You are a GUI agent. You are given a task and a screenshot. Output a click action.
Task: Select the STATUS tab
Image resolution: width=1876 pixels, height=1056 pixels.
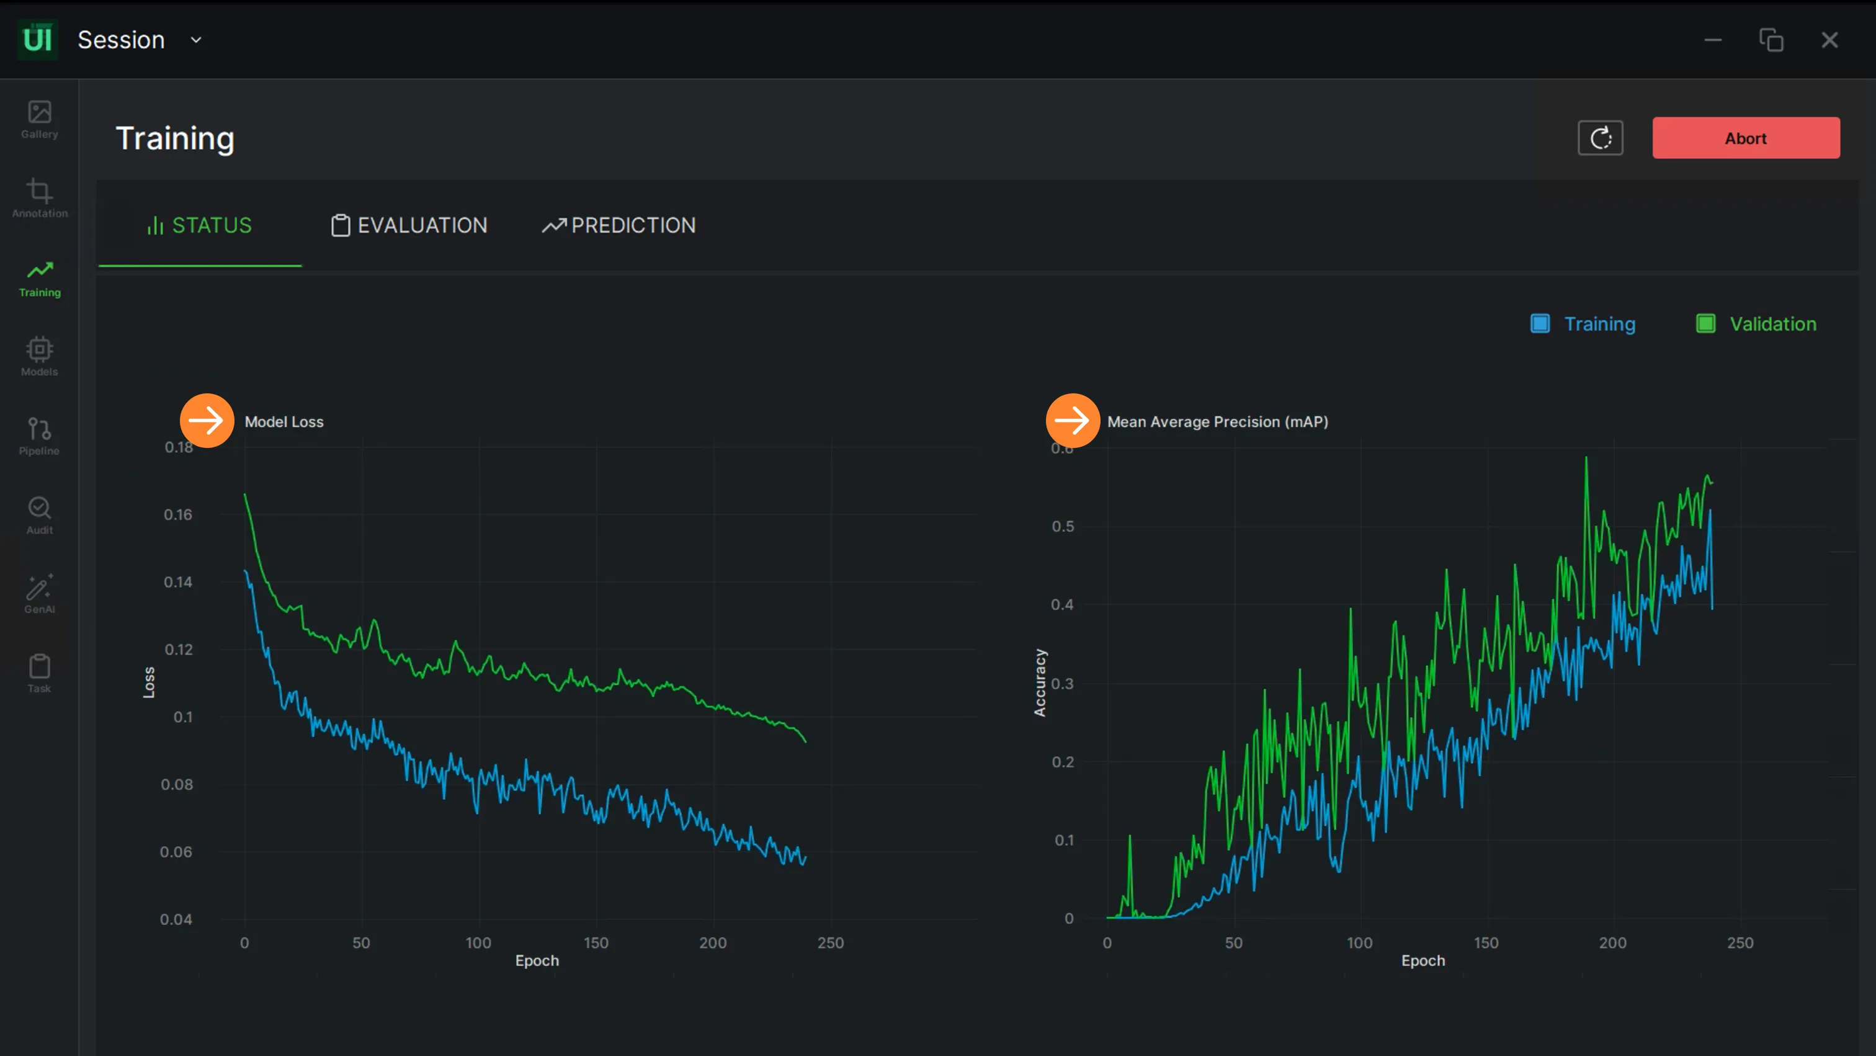[200, 225]
